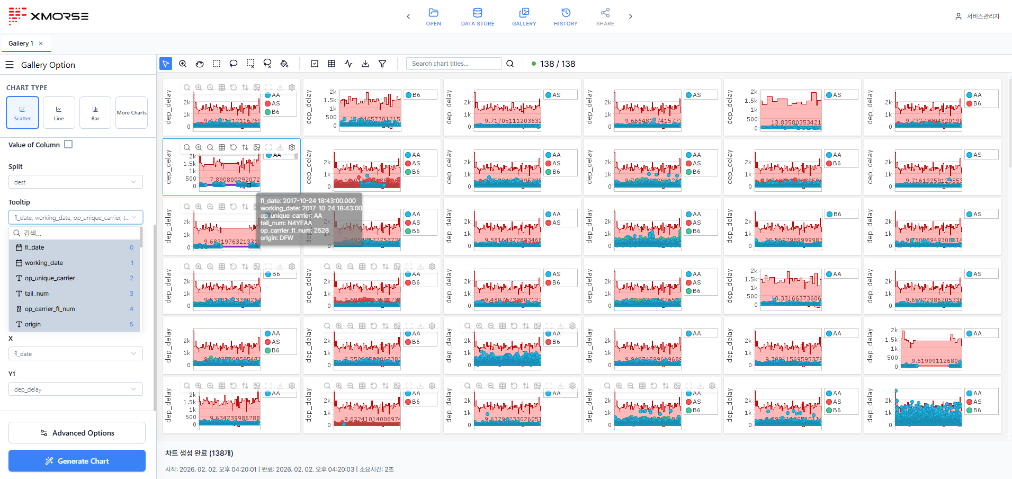Activate the paint bucket fill tool
Viewport: 1012px width, 479px height.
284,64
